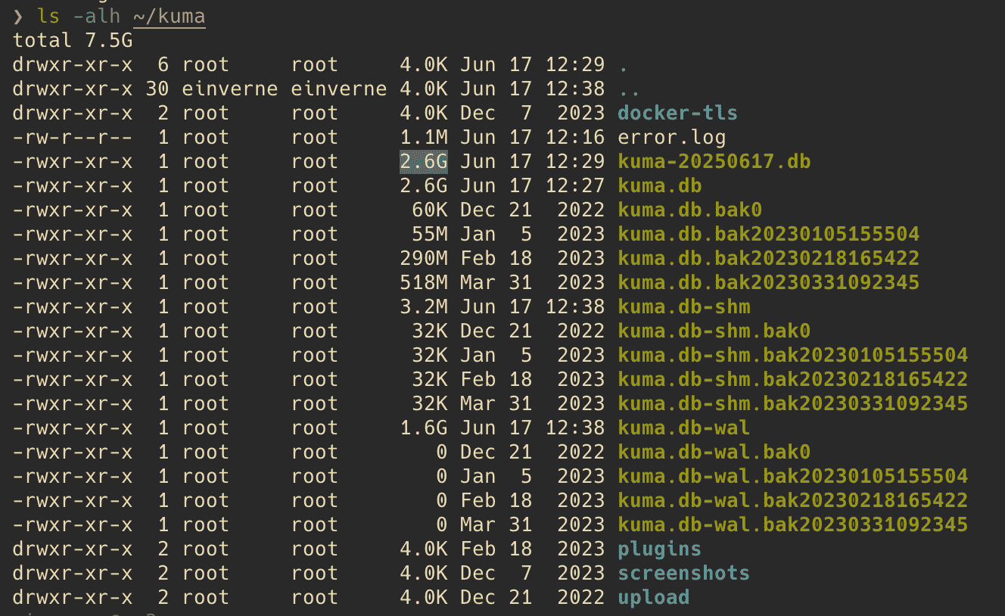Click the upload directory name
1005x616 pixels.
(653, 598)
